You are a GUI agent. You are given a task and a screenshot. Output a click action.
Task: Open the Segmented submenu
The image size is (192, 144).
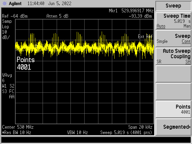(173, 127)
